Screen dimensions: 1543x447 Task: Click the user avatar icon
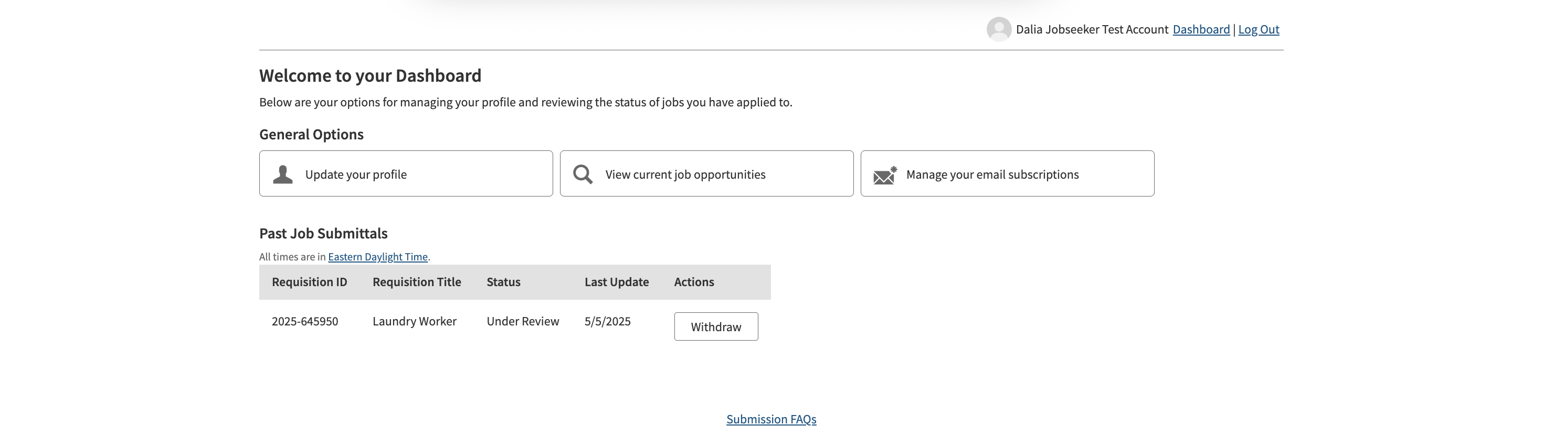click(x=999, y=29)
